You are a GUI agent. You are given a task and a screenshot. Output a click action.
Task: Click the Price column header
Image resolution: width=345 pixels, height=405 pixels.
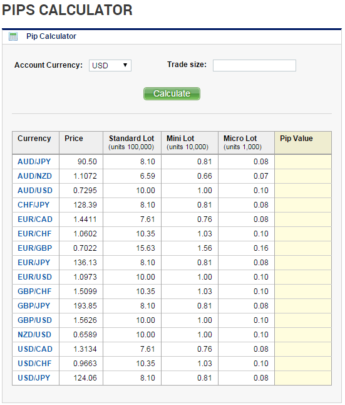[81, 142]
